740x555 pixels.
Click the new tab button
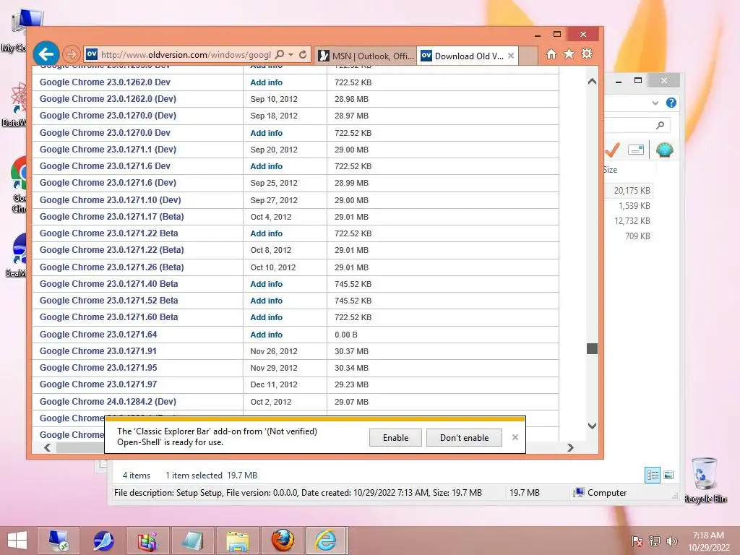coord(528,56)
